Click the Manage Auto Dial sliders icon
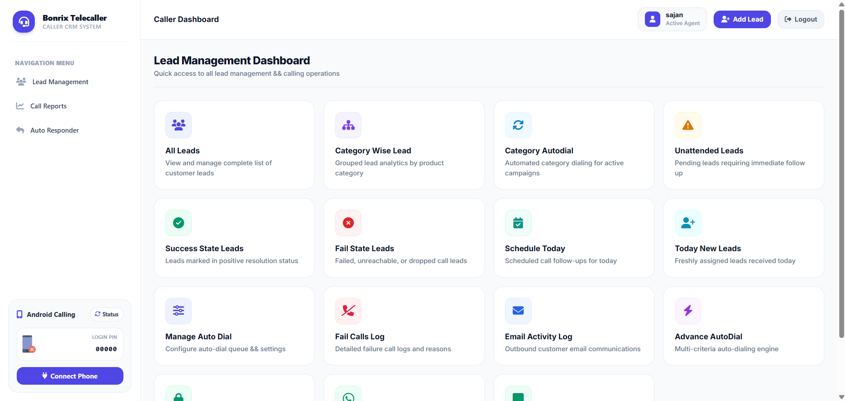This screenshot has width=845, height=401. point(179,311)
